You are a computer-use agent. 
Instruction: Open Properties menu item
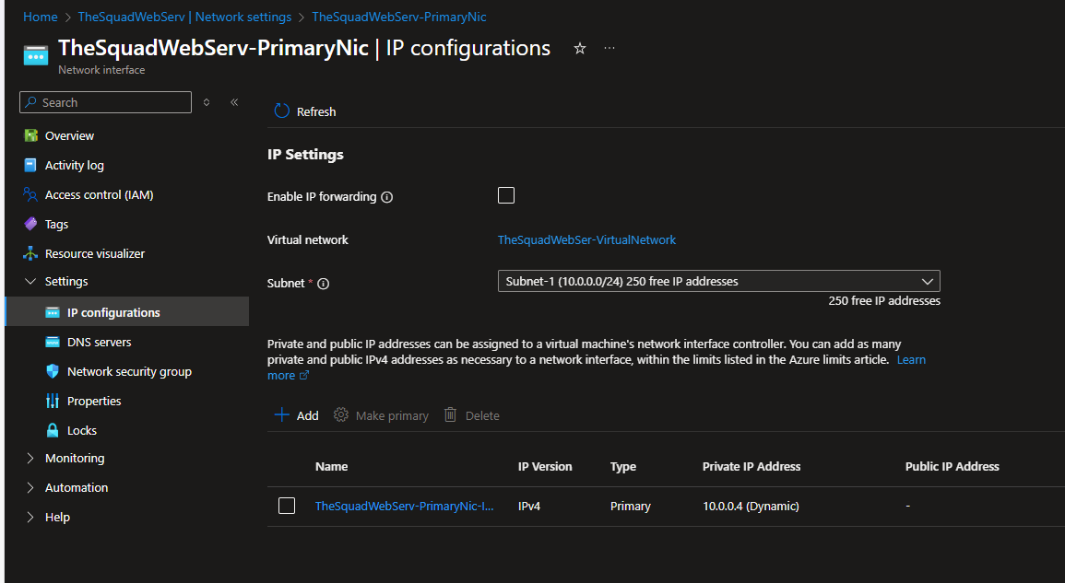click(x=94, y=402)
